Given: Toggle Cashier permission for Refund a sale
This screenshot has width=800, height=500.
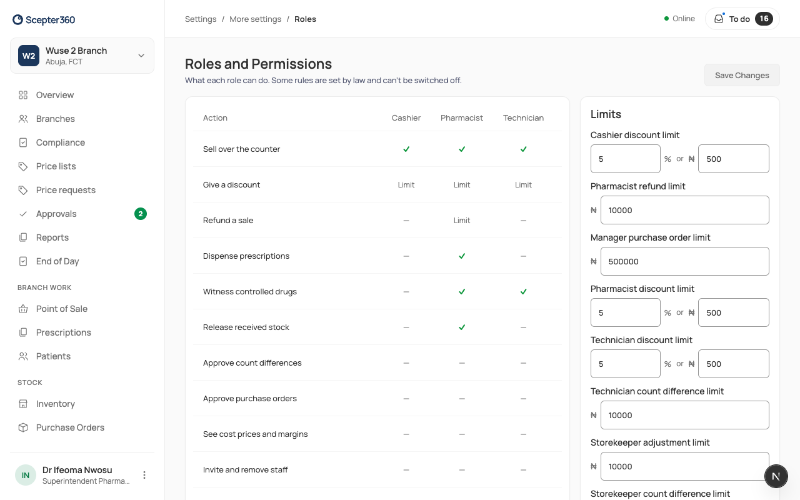Looking at the screenshot, I should pos(406,220).
